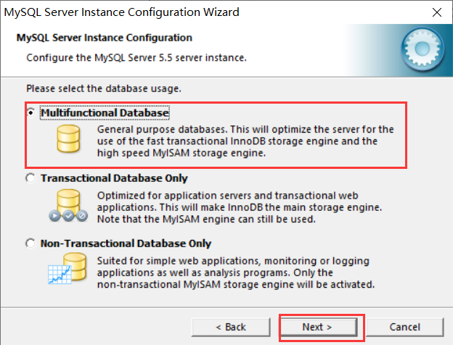Screen dimensions: 453x345
Task: Select the Multifunctional Database radio button
Action: tap(30, 113)
